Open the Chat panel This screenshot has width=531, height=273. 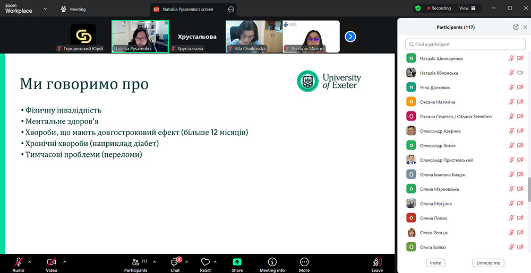click(x=175, y=263)
